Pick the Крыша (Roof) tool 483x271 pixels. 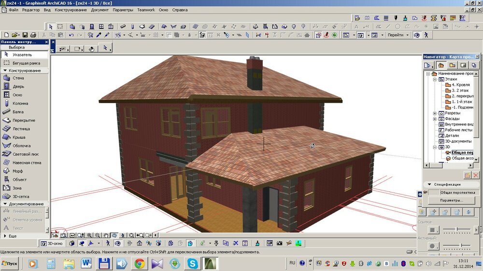coord(18,137)
